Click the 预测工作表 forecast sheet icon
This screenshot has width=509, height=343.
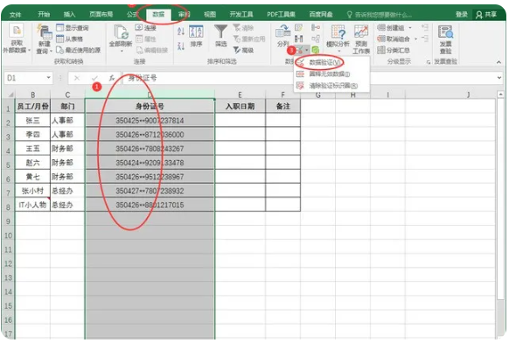(361, 39)
